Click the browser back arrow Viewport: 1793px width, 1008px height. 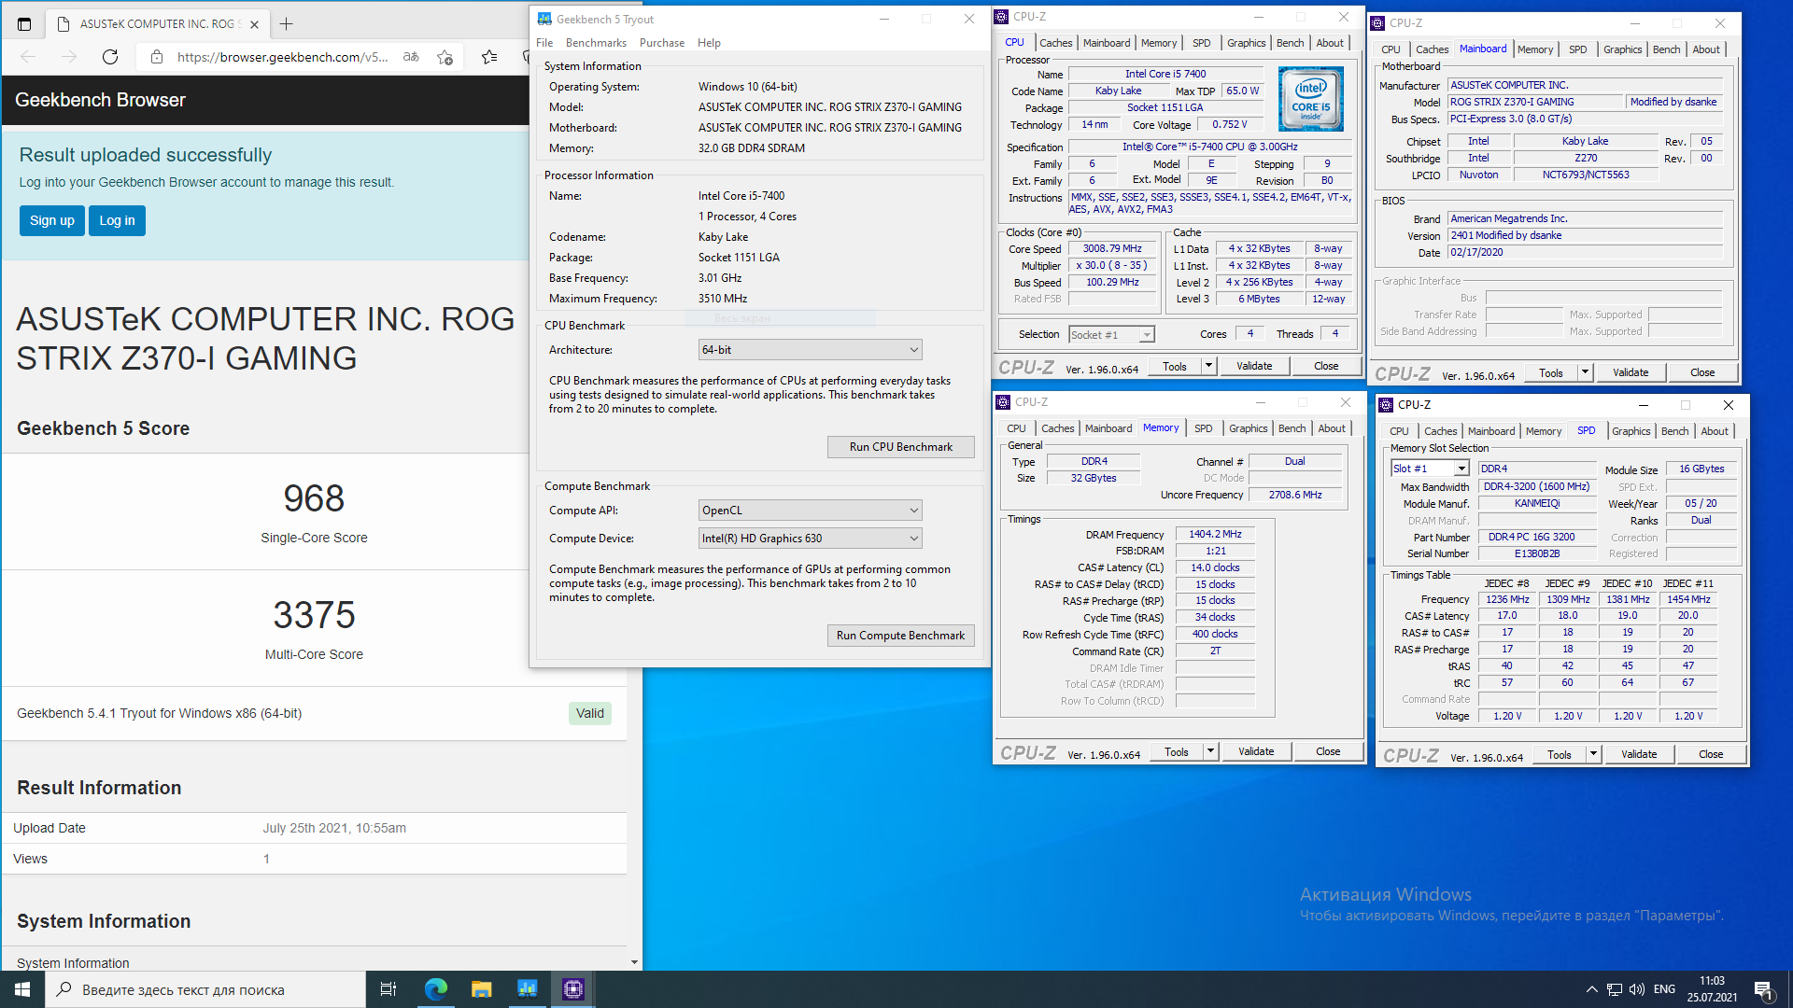click(28, 57)
